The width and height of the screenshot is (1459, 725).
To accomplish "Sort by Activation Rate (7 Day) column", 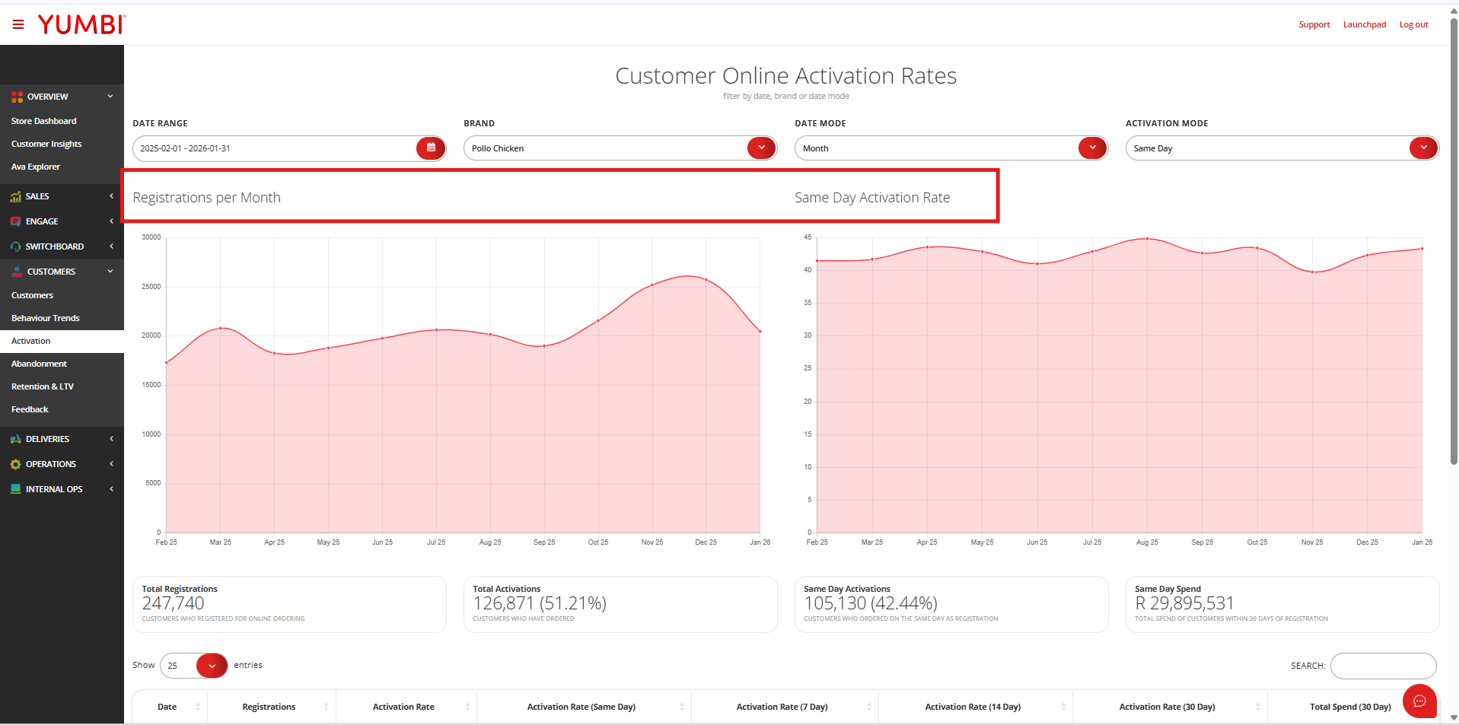I will [783, 708].
